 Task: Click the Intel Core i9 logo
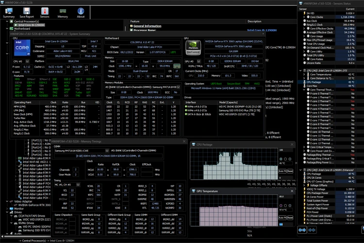click(x=22, y=48)
